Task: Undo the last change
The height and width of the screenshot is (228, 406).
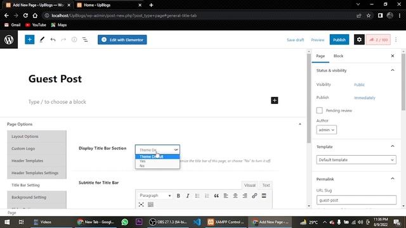Action: click(x=53, y=39)
